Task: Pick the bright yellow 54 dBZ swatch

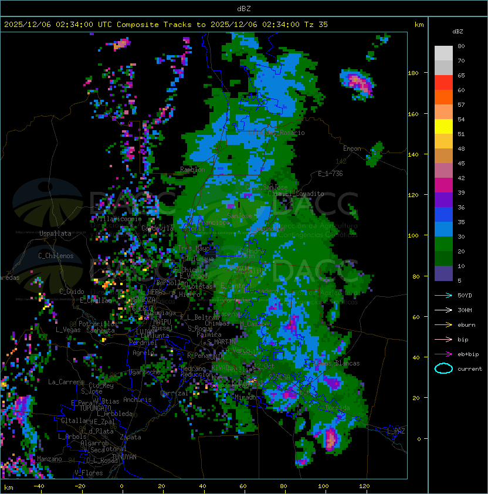Action: [443, 127]
